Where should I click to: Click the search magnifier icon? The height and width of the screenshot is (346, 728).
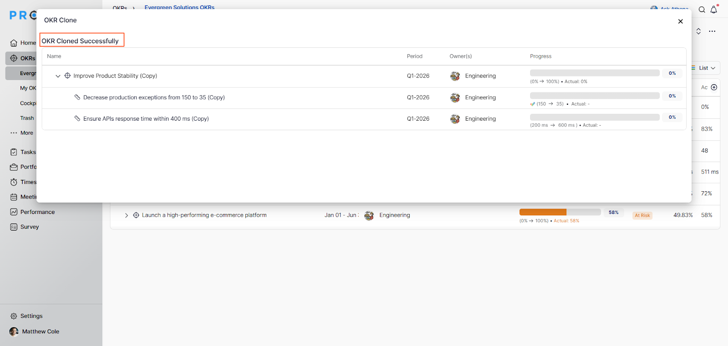coord(702,10)
